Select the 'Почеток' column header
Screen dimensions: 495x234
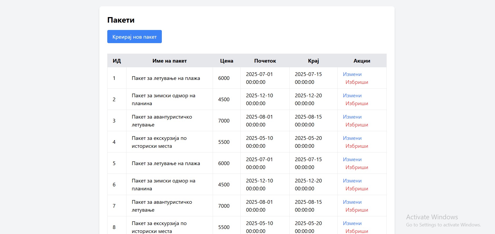tap(265, 61)
